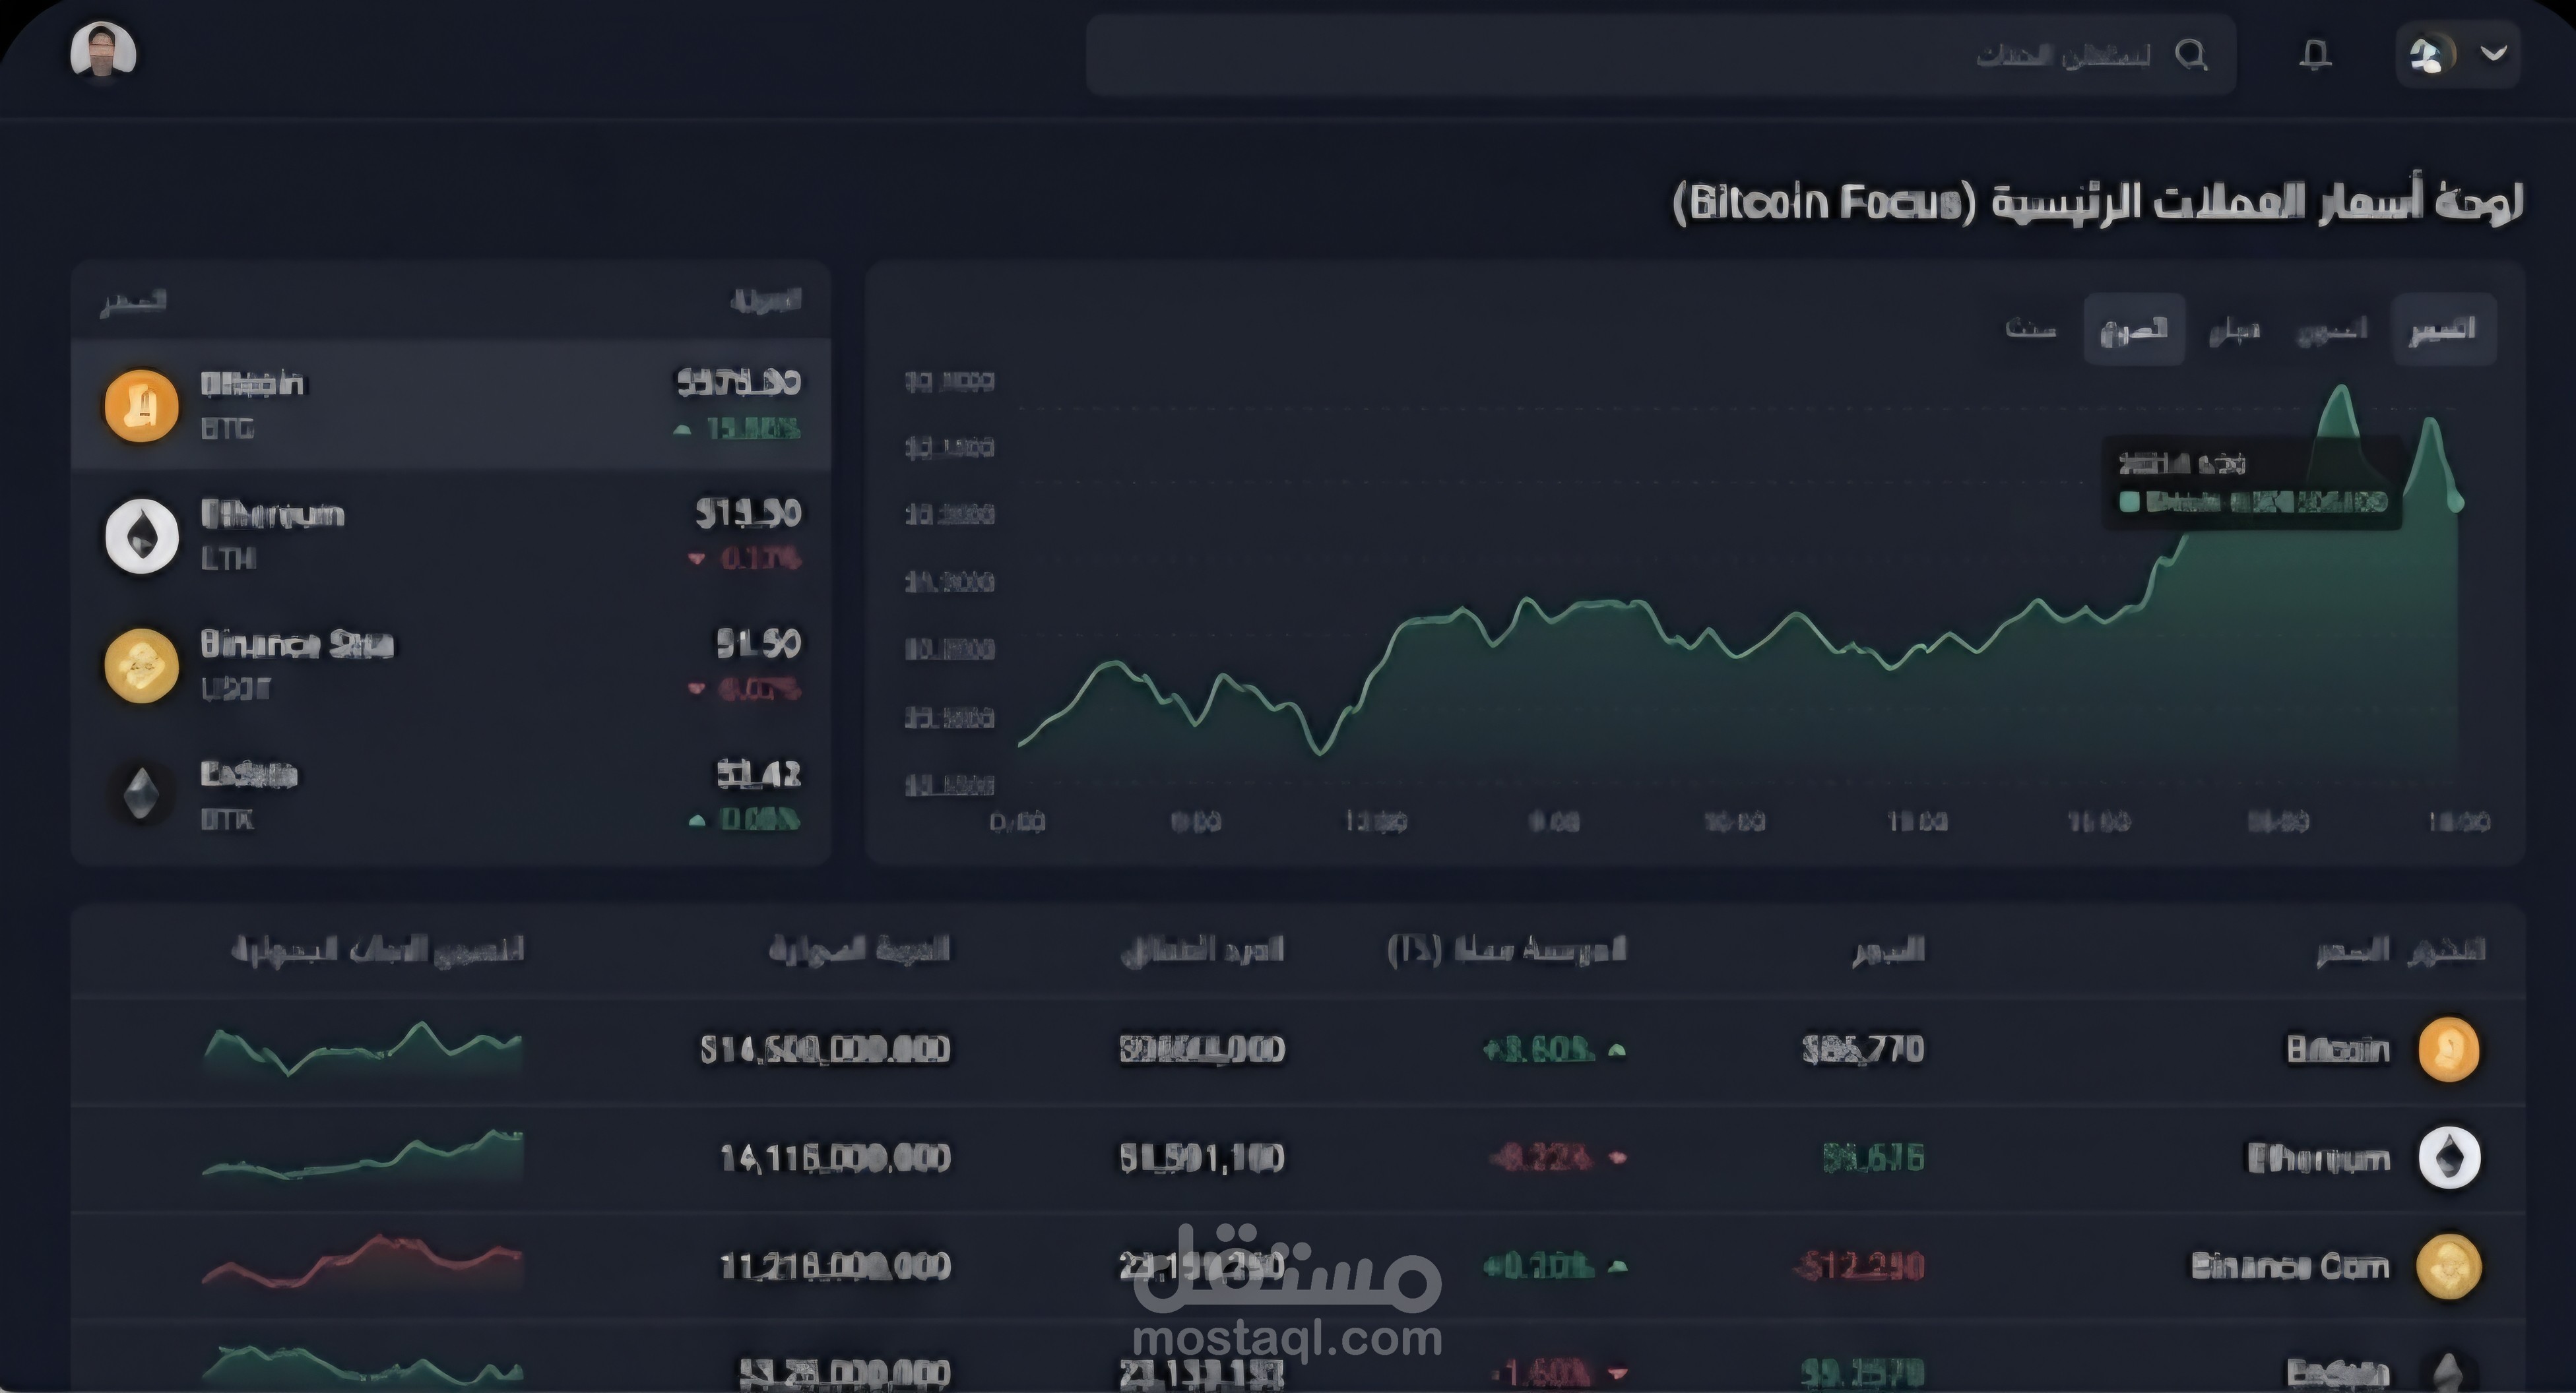
Task: Click the magnifier icon in the search bar
Action: tap(2191, 54)
